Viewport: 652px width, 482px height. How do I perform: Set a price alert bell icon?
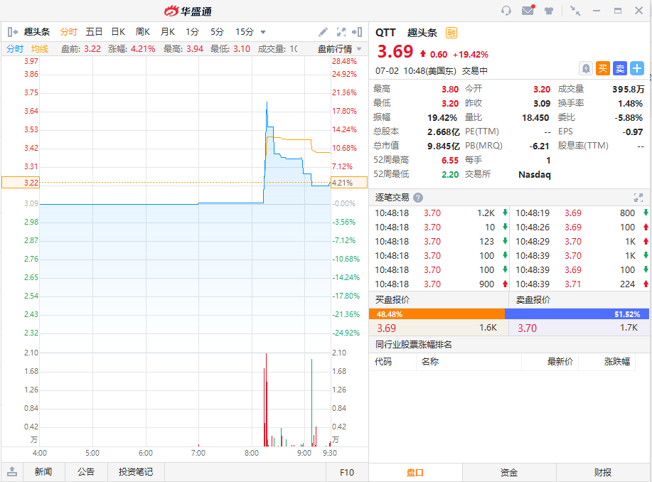click(586, 68)
